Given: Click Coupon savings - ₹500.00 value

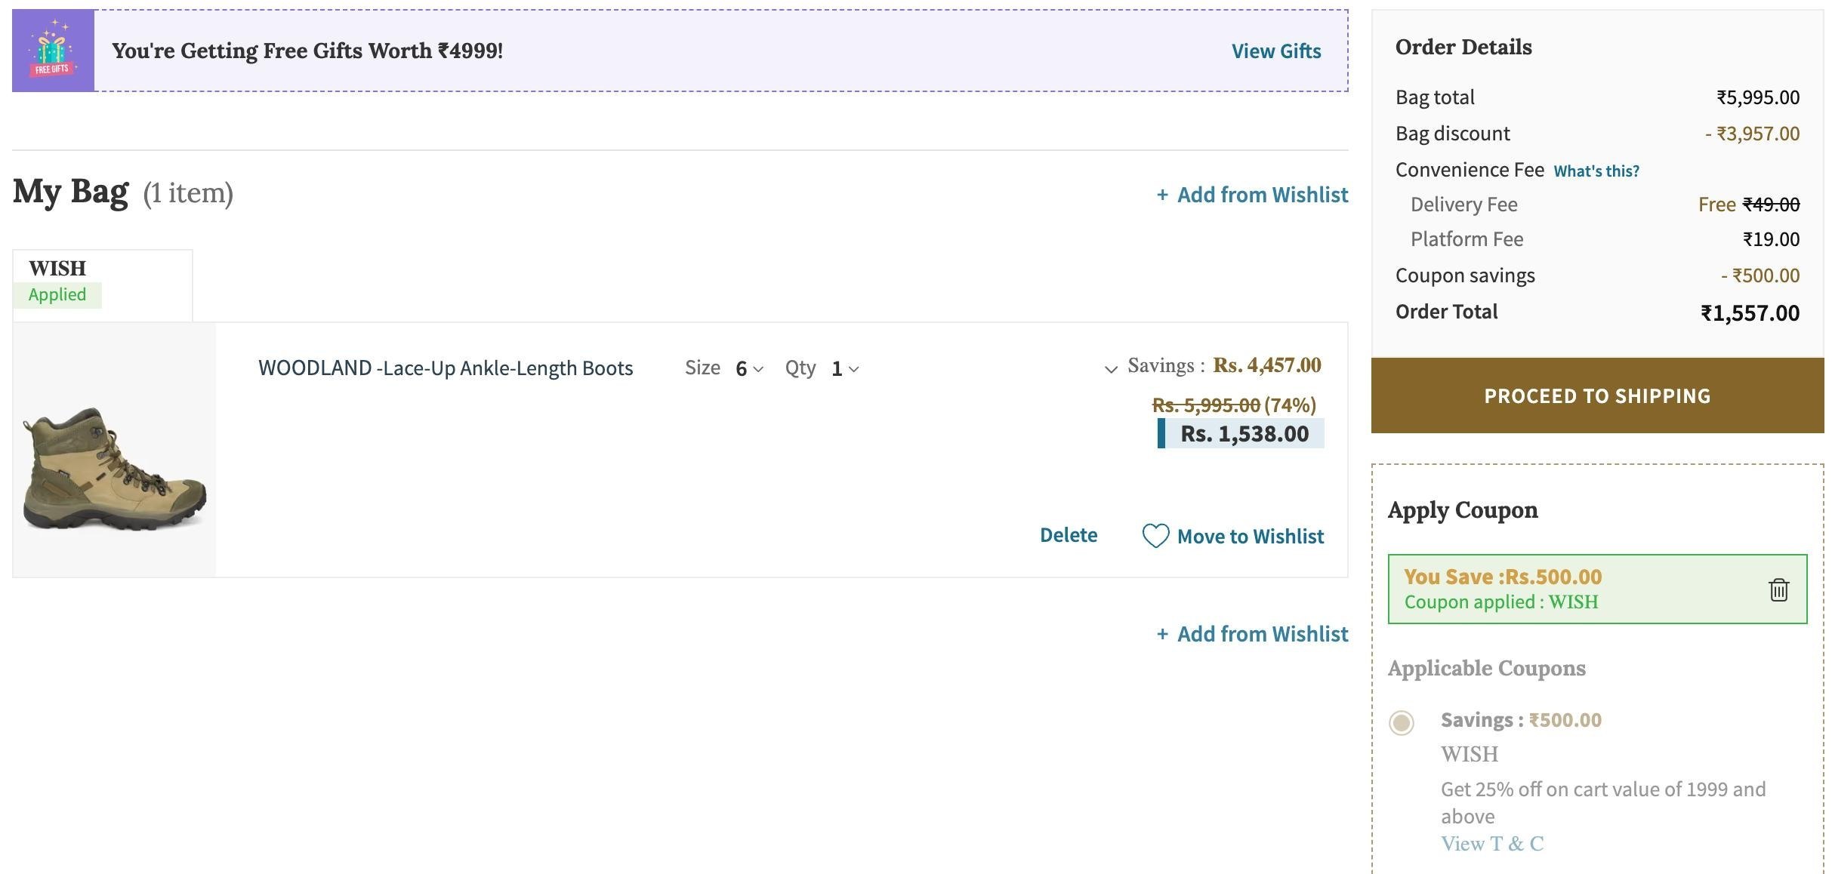Looking at the screenshot, I should tap(1760, 275).
